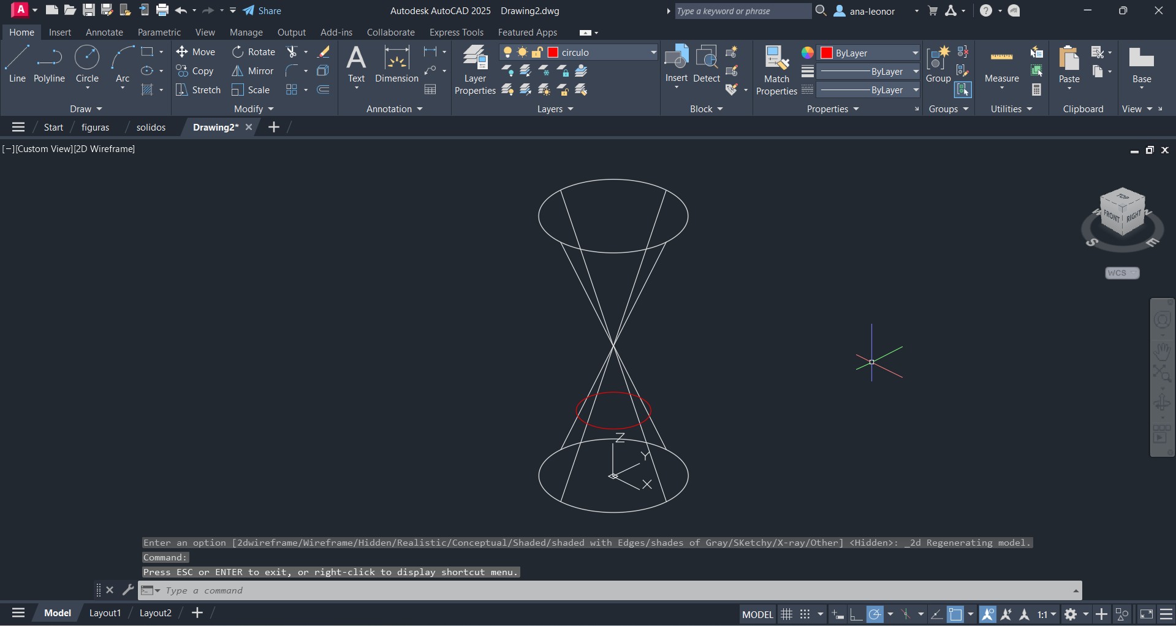Click the red ByLayer color swatch
Image resolution: width=1176 pixels, height=626 pixels.
click(826, 53)
